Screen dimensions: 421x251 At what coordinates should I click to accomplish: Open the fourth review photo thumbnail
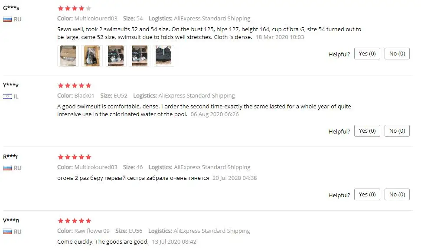140,56
